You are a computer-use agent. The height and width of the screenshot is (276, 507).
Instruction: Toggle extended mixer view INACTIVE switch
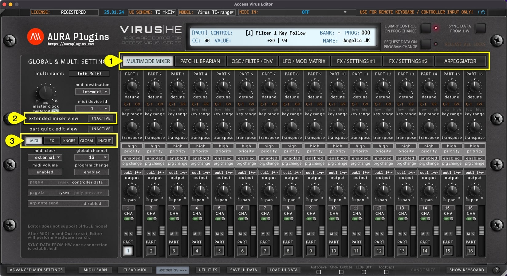(x=101, y=118)
